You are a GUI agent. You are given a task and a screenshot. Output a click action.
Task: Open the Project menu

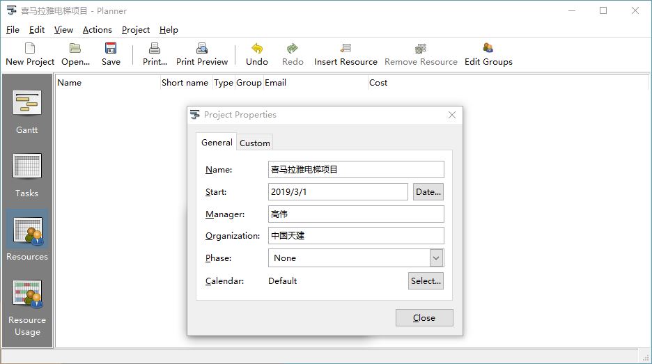click(136, 30)
